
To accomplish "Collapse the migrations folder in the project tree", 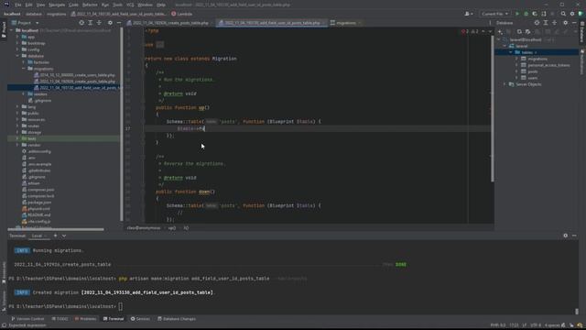I will point(24,69).
